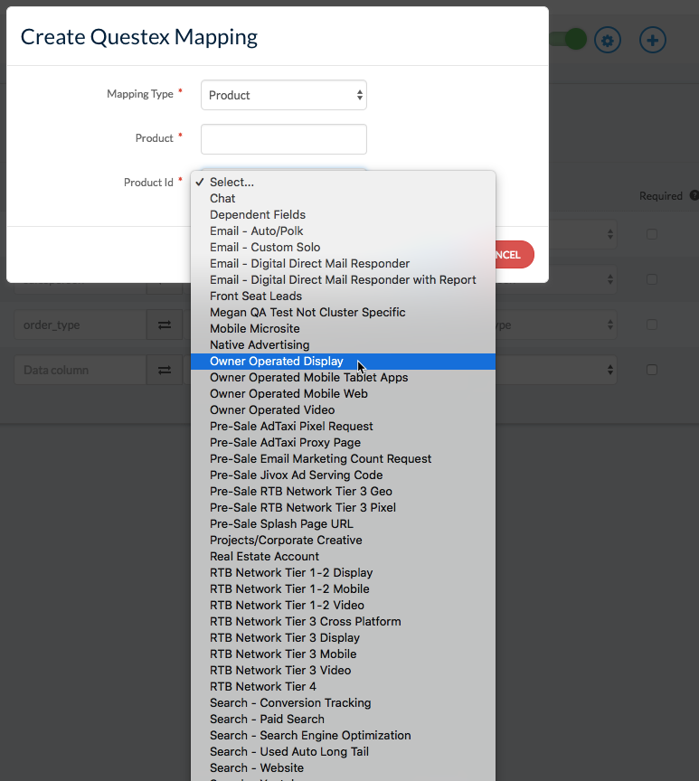Choose Pre-Sale AdTaxi Proxy Page

343,443
